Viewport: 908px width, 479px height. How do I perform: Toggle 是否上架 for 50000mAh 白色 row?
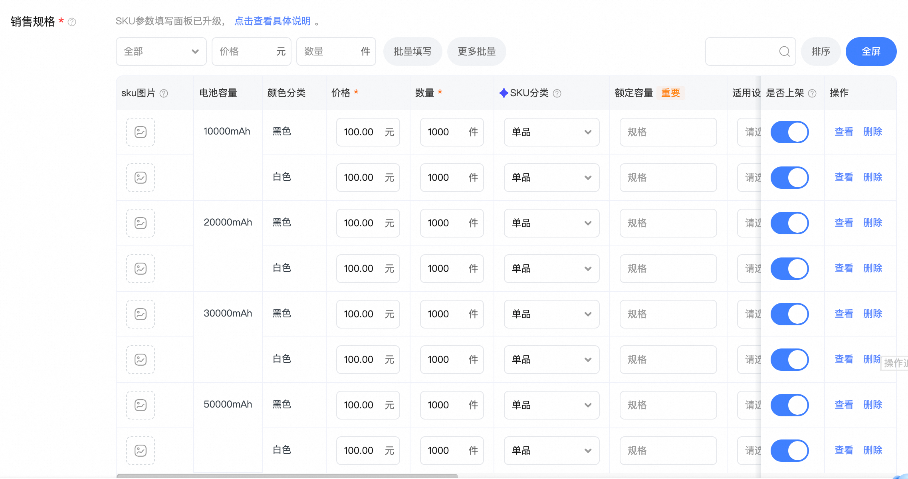tap(789, 451)
